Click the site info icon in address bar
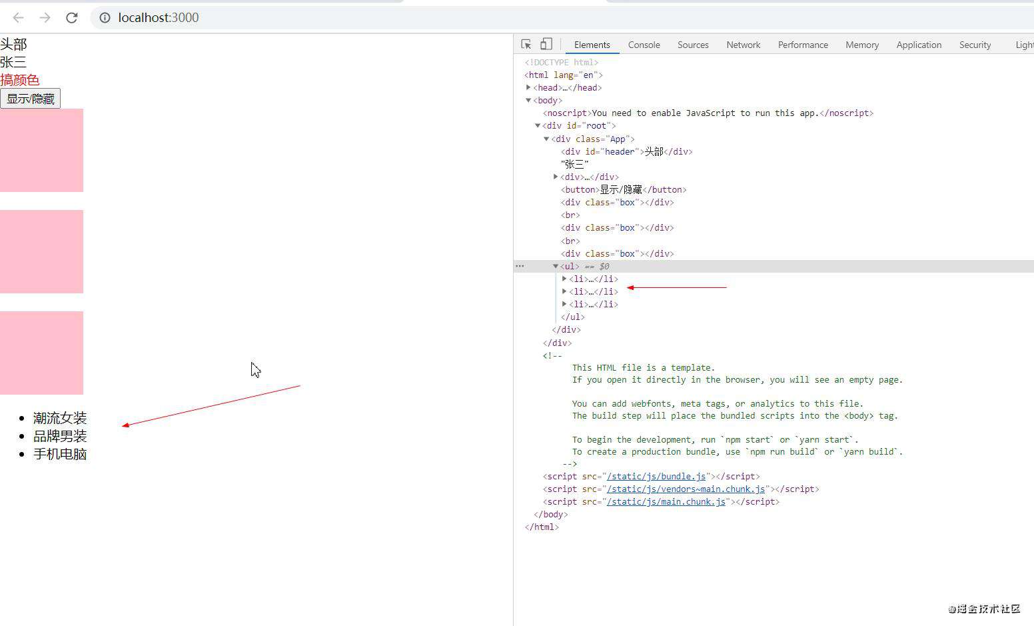 (105, 17)
